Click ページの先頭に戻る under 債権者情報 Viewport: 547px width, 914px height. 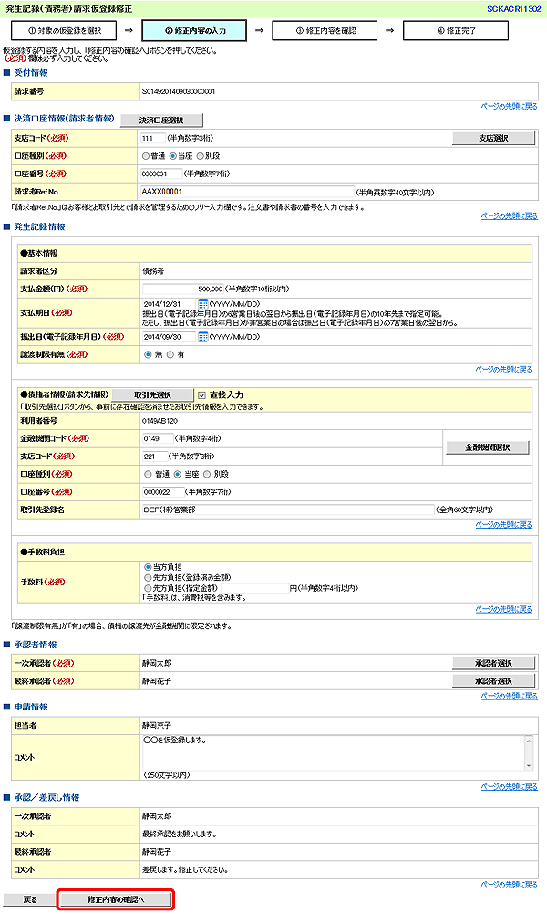[x=504, y=525]
